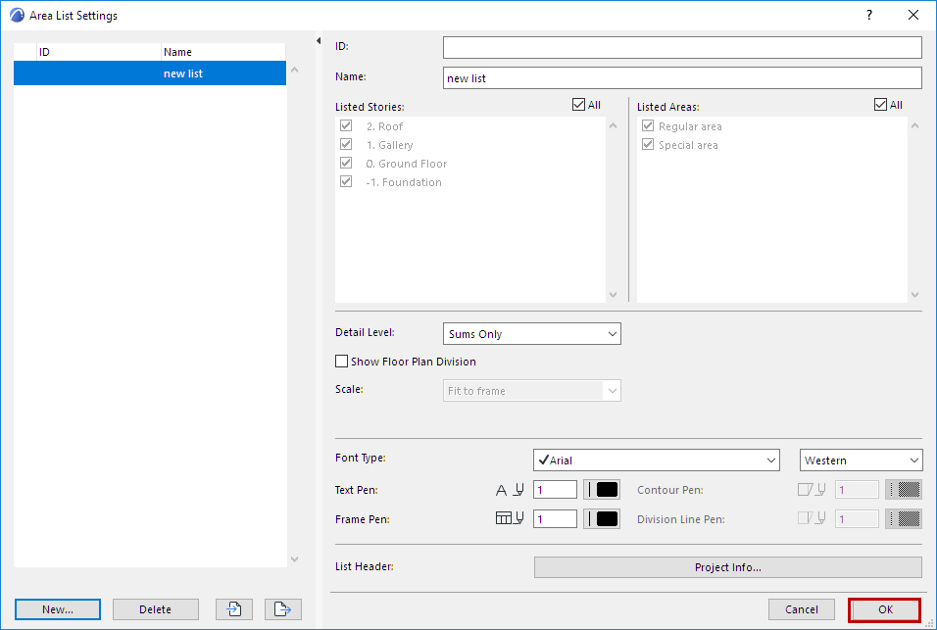Screen dimensions: 937x630
Task: Collapse the left list panel with the arrow
Action: click(x=319, y=40)
